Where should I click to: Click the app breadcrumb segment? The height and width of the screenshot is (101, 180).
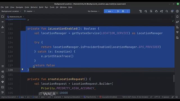pyautogui.click(x=21, y=97)
